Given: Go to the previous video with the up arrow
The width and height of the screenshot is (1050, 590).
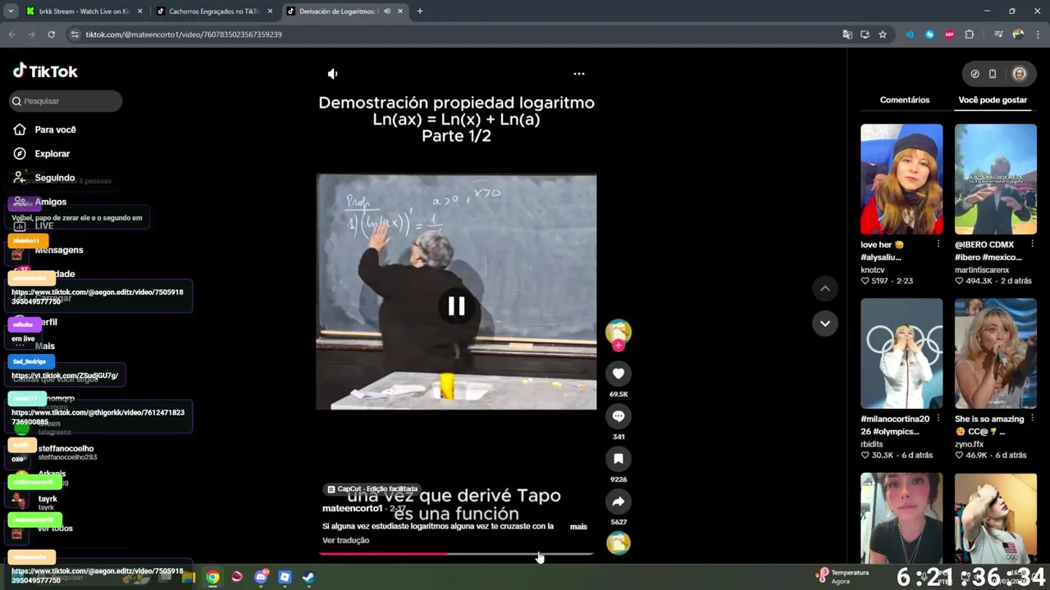Looking at the screenshot, I should [x=825, y=288].
